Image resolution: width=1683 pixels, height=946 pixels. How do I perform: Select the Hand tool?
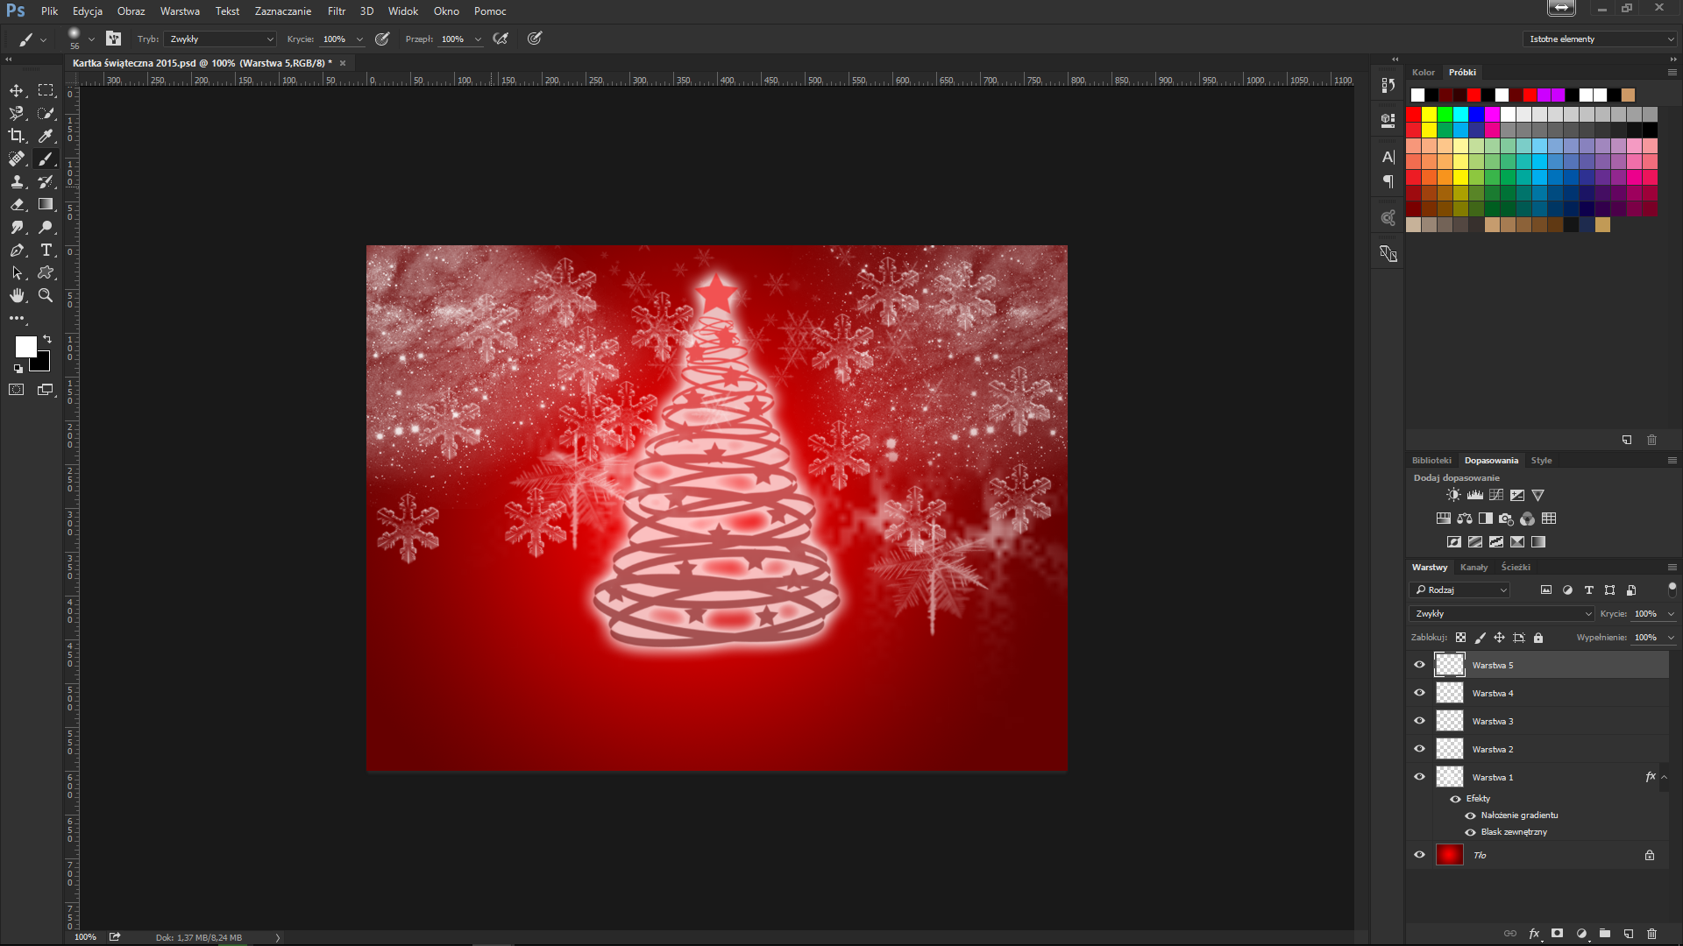click(x=17, y=296)
